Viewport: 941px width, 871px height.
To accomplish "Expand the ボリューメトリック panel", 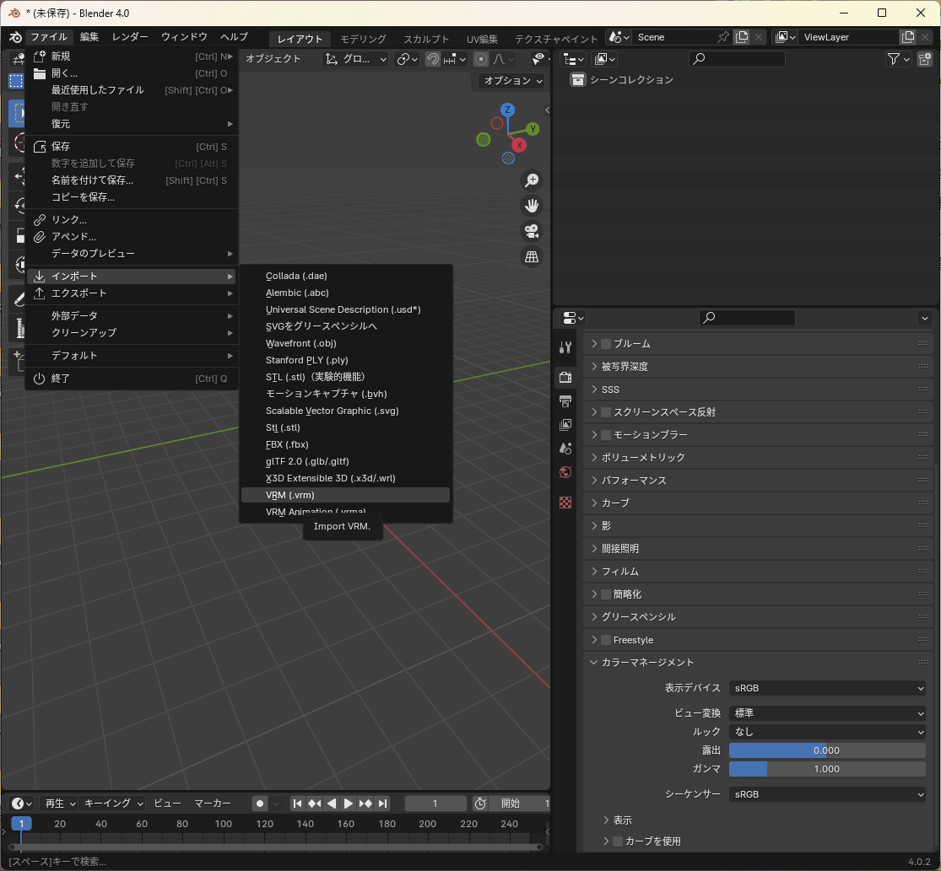I will (x=757, y=457).
